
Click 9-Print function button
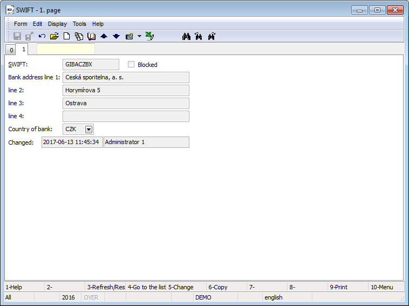pyautogui.click(x=348, y=287)
